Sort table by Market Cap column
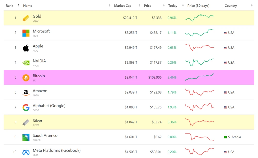 (x=123, y=6)
